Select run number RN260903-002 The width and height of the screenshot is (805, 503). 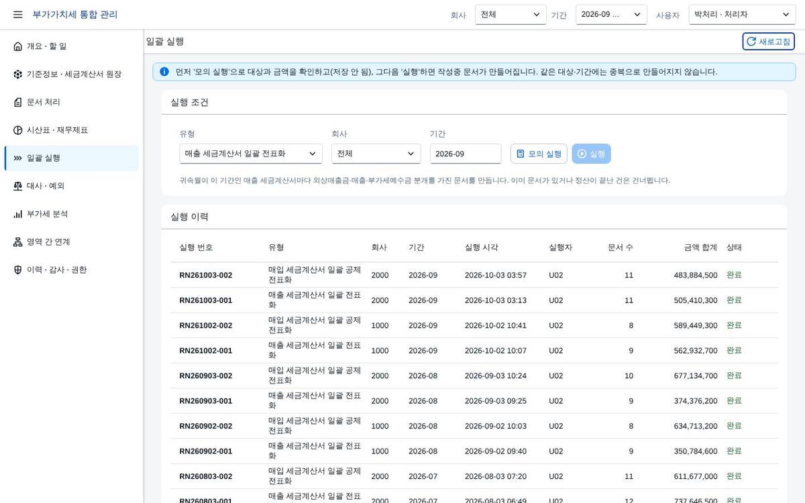pyautogui.click(x=206, y=376)
